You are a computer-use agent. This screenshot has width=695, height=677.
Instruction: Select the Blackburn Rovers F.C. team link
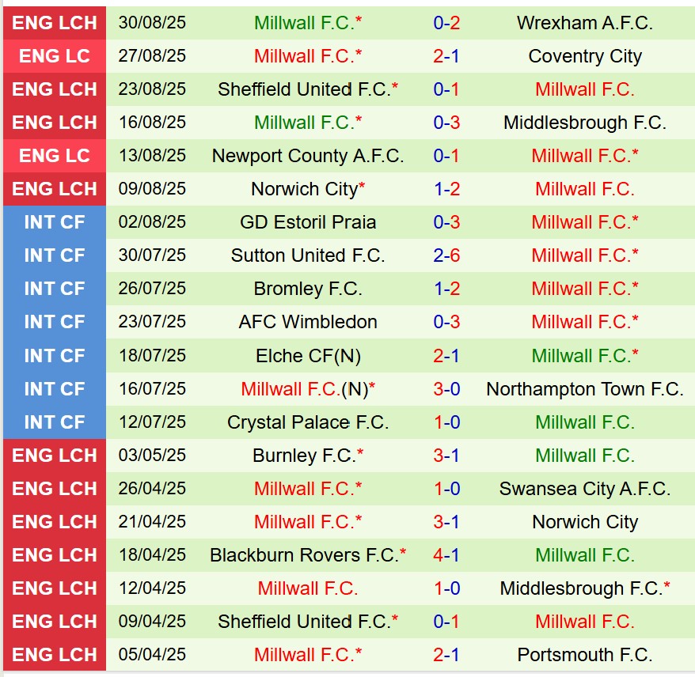point(304,555)
